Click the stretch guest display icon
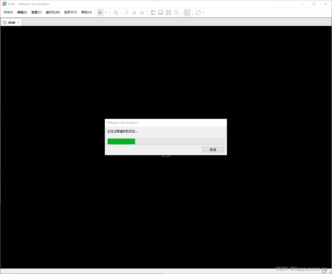This screenshot has height=274, width=332. (x=198, y=13)
